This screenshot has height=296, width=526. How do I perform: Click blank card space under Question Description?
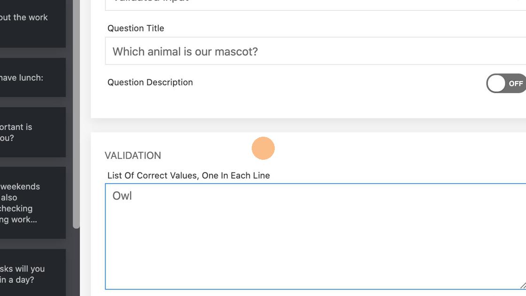tap(282, 106)
